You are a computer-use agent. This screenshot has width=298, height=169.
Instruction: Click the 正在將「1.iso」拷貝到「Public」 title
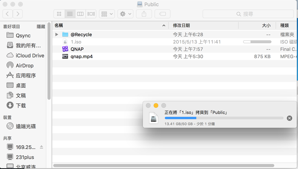(196, 113)
